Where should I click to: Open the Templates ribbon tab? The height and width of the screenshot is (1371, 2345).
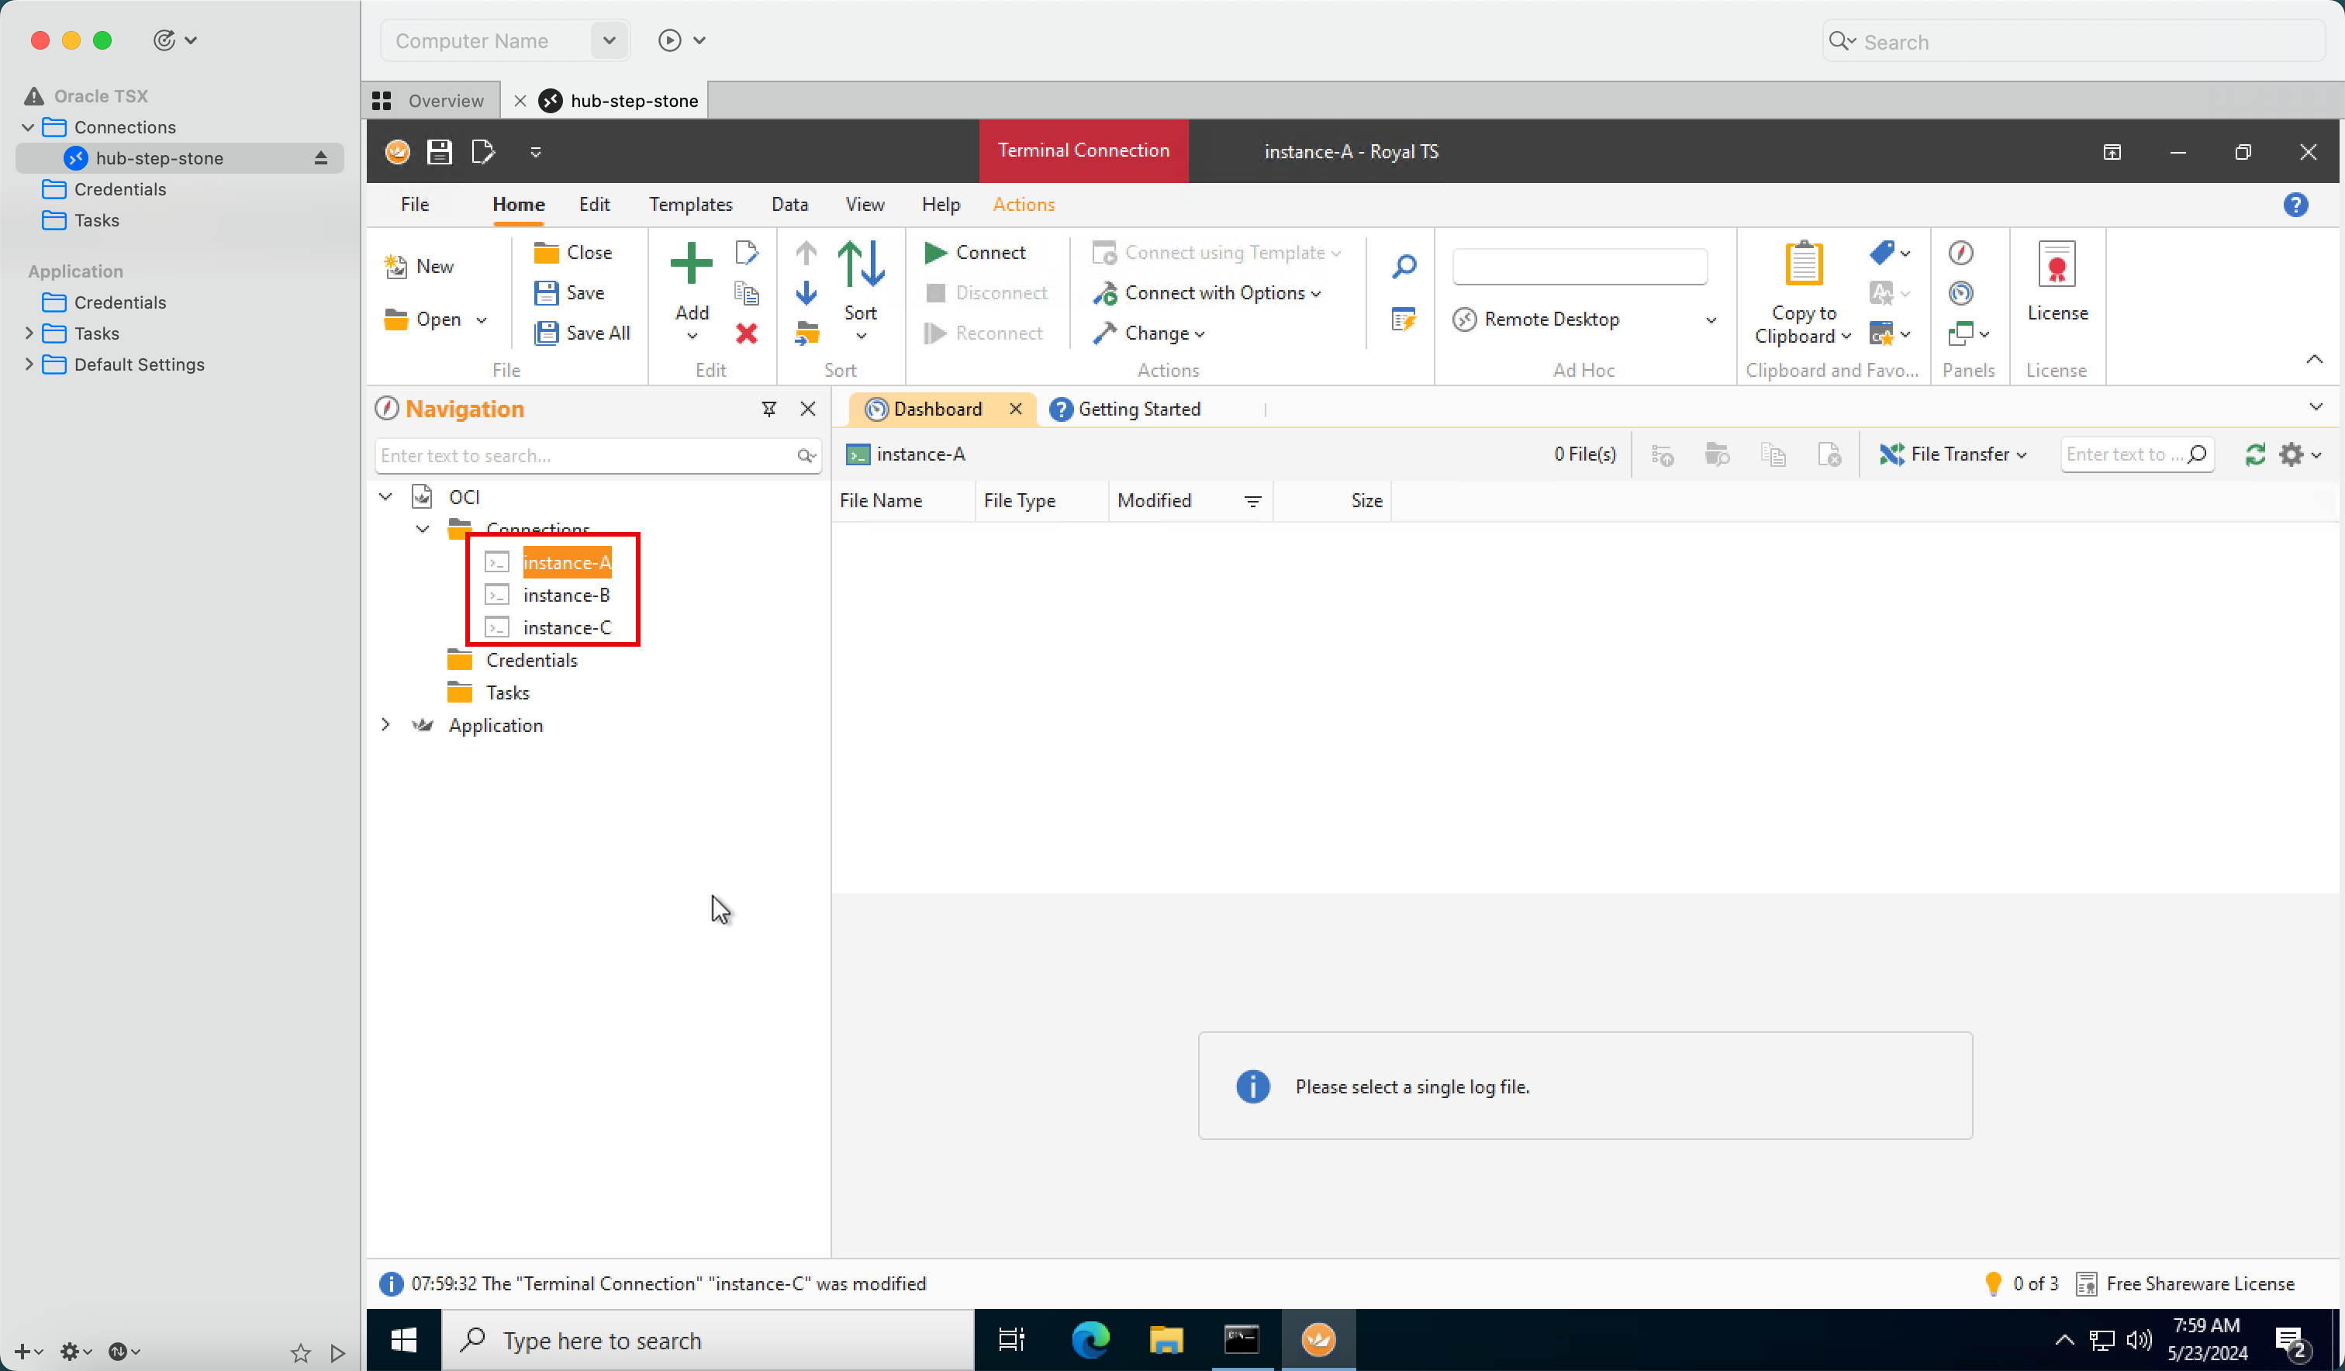click(x=690, y=205)
